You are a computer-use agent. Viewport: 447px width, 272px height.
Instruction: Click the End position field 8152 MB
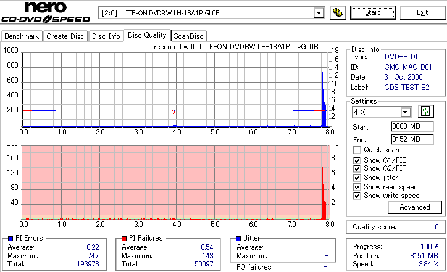412,139
